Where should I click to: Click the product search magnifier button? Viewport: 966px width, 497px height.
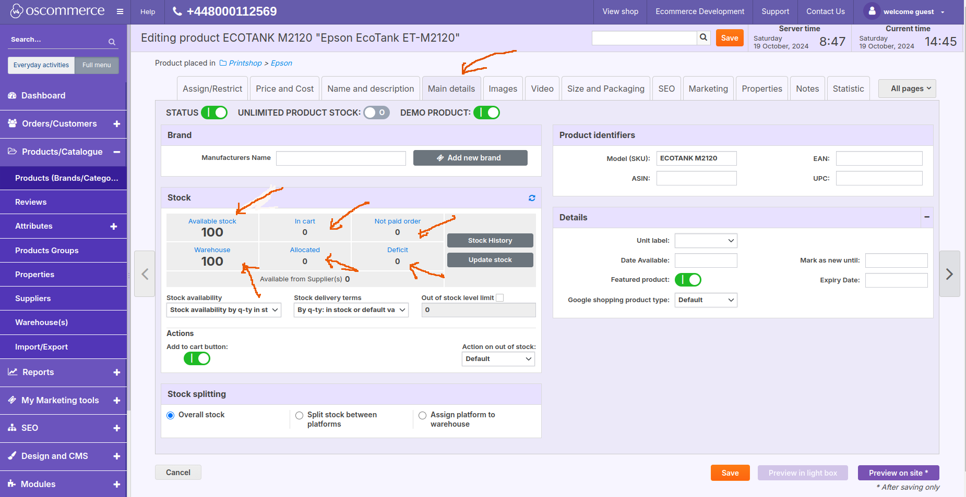coord(703,38)
